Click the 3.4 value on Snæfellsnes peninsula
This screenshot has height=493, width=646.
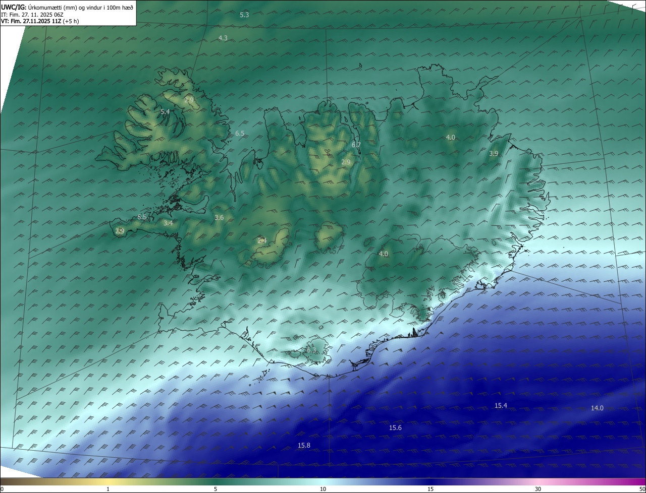[x=169, y=223]
